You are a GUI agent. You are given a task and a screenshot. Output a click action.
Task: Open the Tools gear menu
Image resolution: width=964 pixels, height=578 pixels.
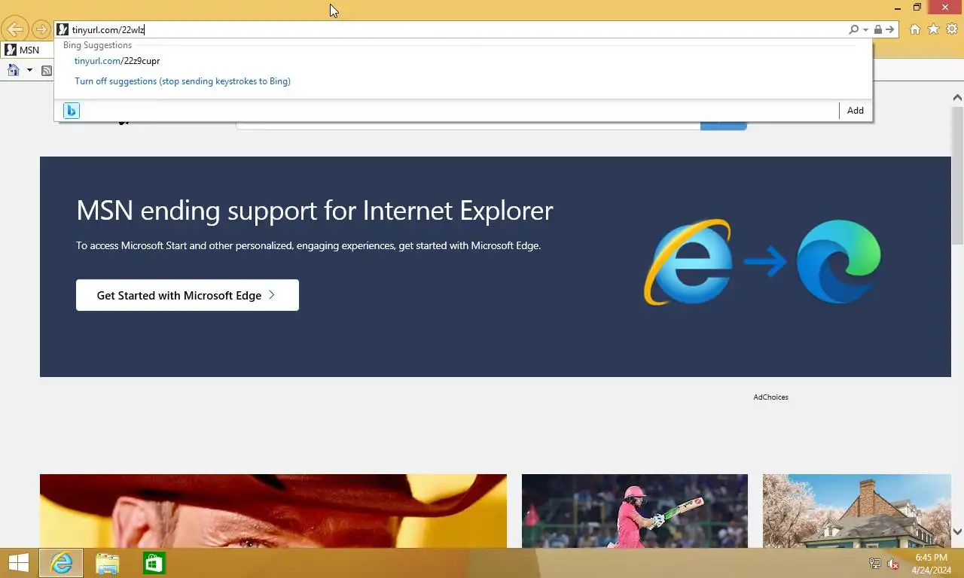click(x=952, y=29)
